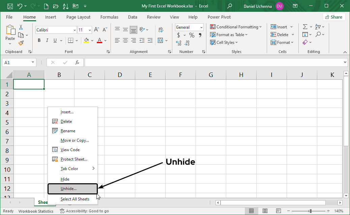Click the Format as Table icon
This screenshot has width=350, height=215.
pos(213,34)
